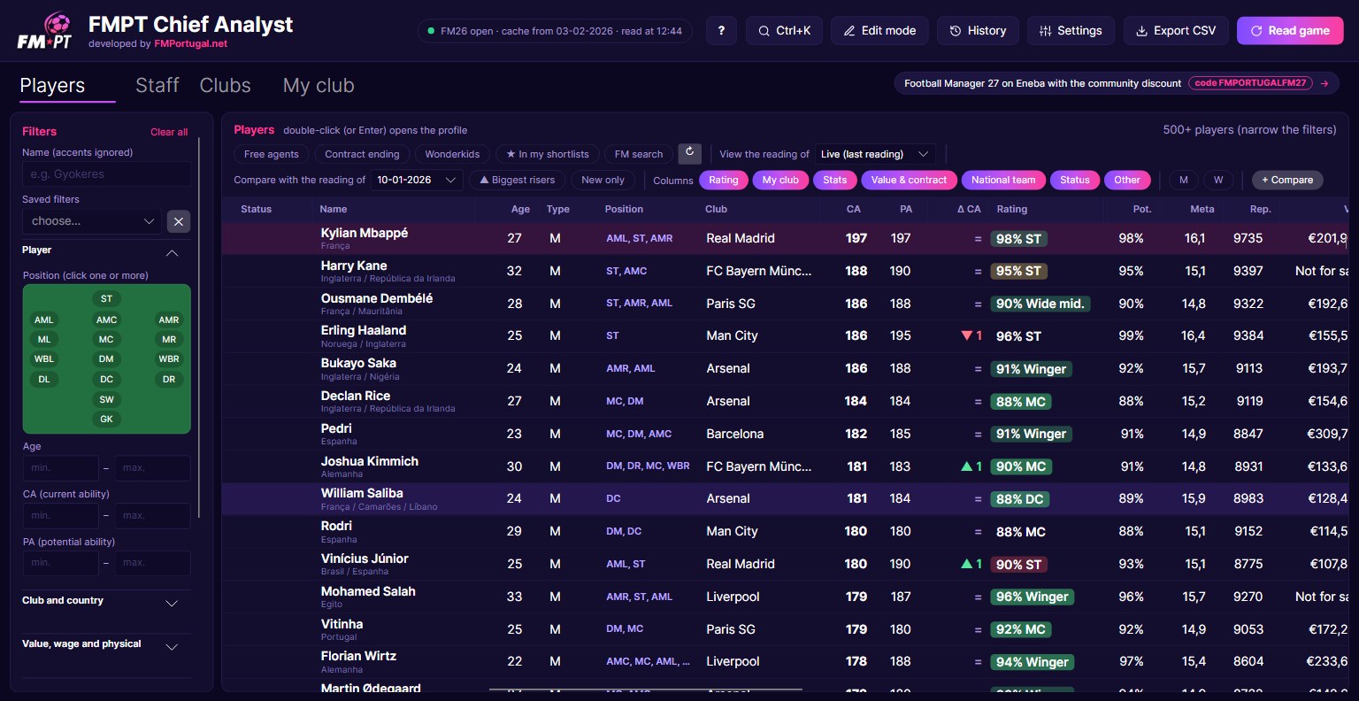Open the View the reading of dropdown
The image size is (1359, 701).
pyautogui.click(x=875, y=154)
